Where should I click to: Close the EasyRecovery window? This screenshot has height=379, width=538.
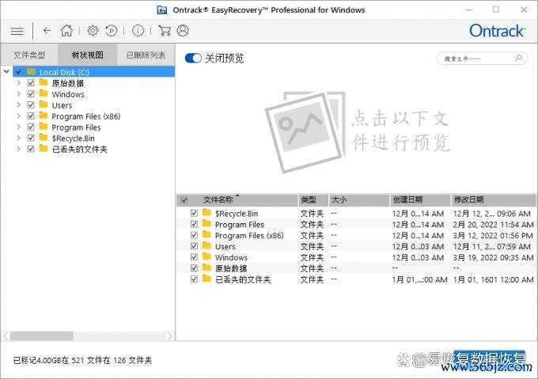tap(524, 10)
